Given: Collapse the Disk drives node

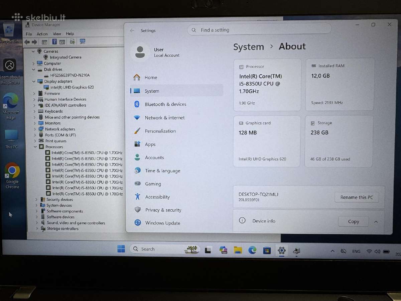Looking at the screenshot, I should click(x=33, y=70).
